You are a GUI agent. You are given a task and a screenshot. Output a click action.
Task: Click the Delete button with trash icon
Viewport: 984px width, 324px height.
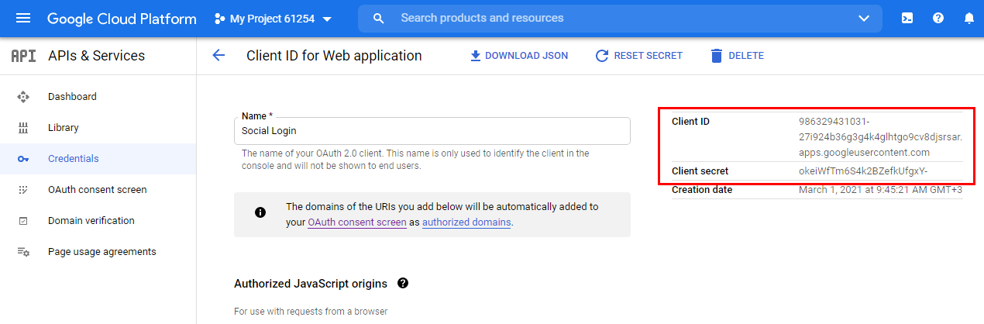click(x=737, y=56)
